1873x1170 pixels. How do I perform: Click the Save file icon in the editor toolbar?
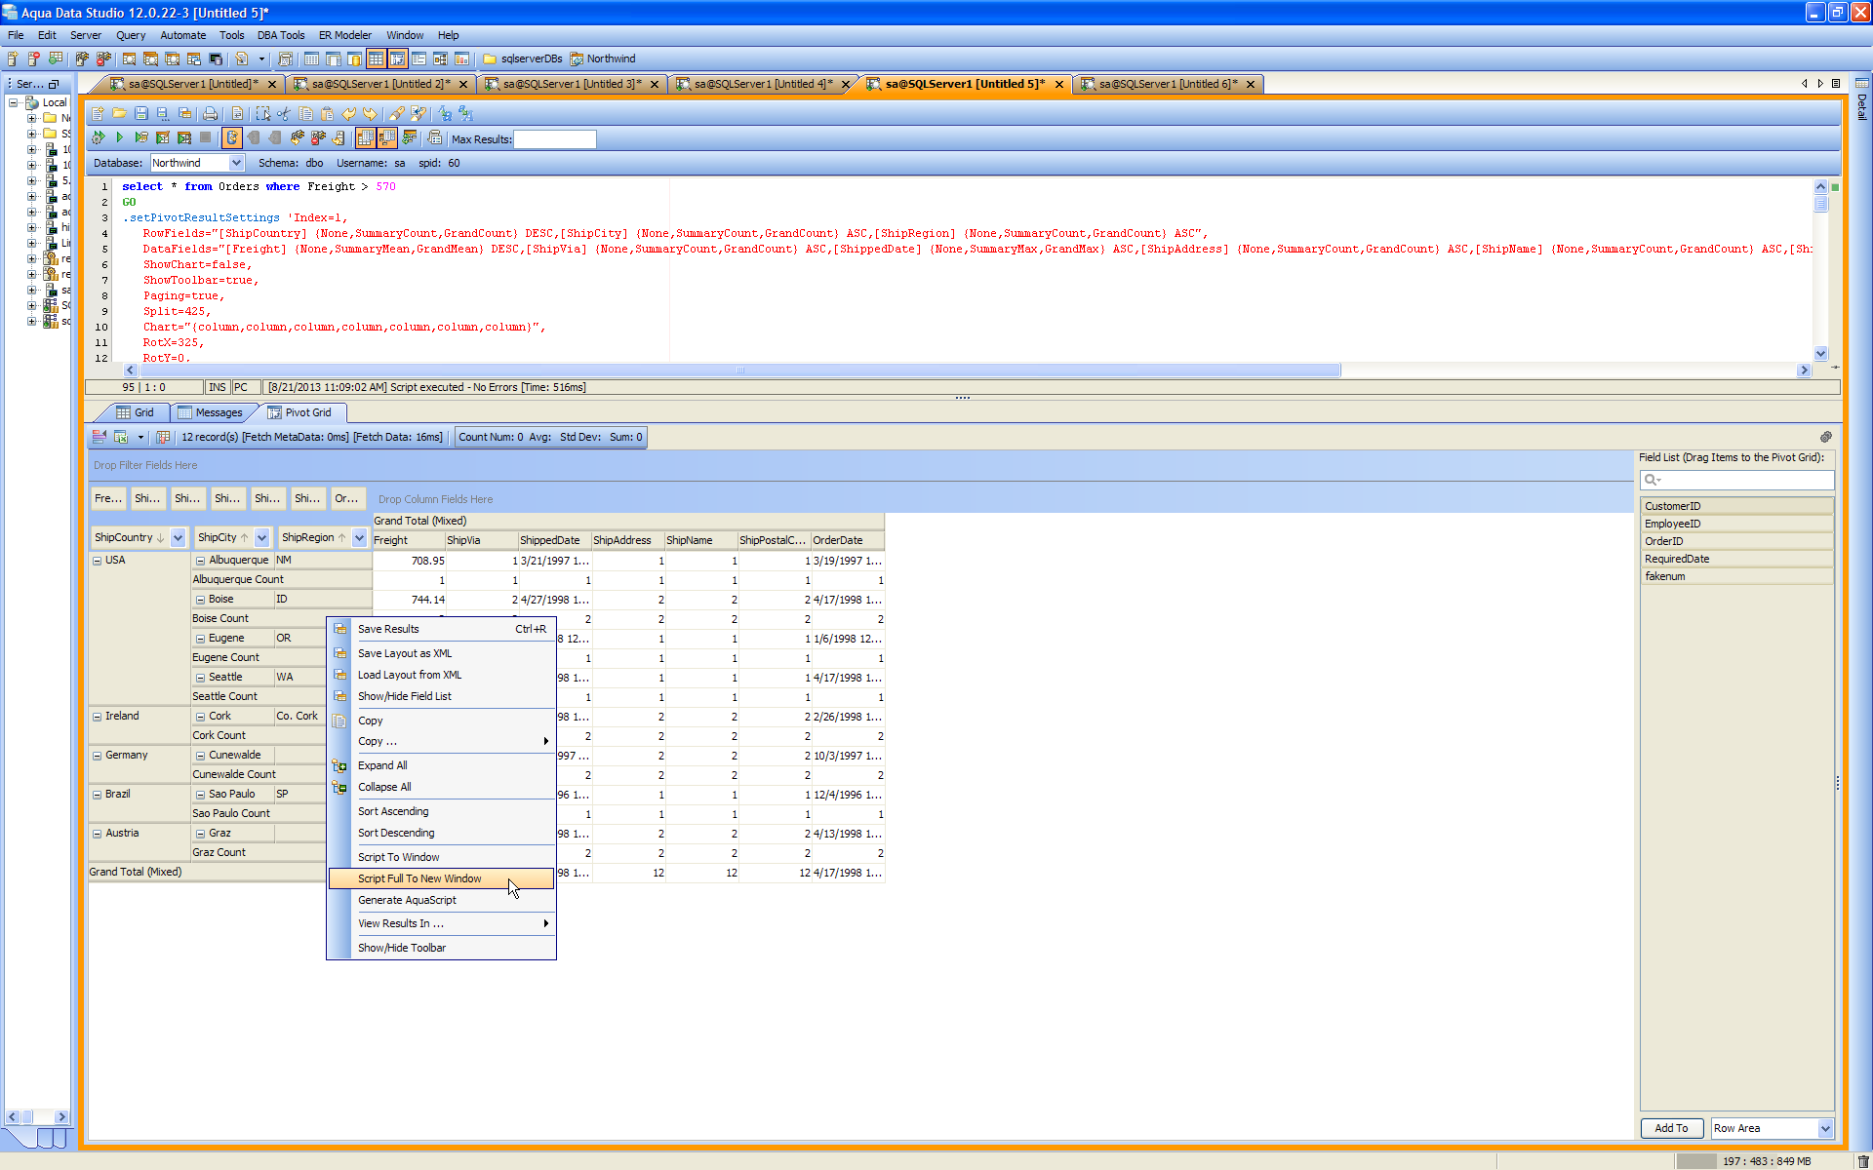coord(141,114)
